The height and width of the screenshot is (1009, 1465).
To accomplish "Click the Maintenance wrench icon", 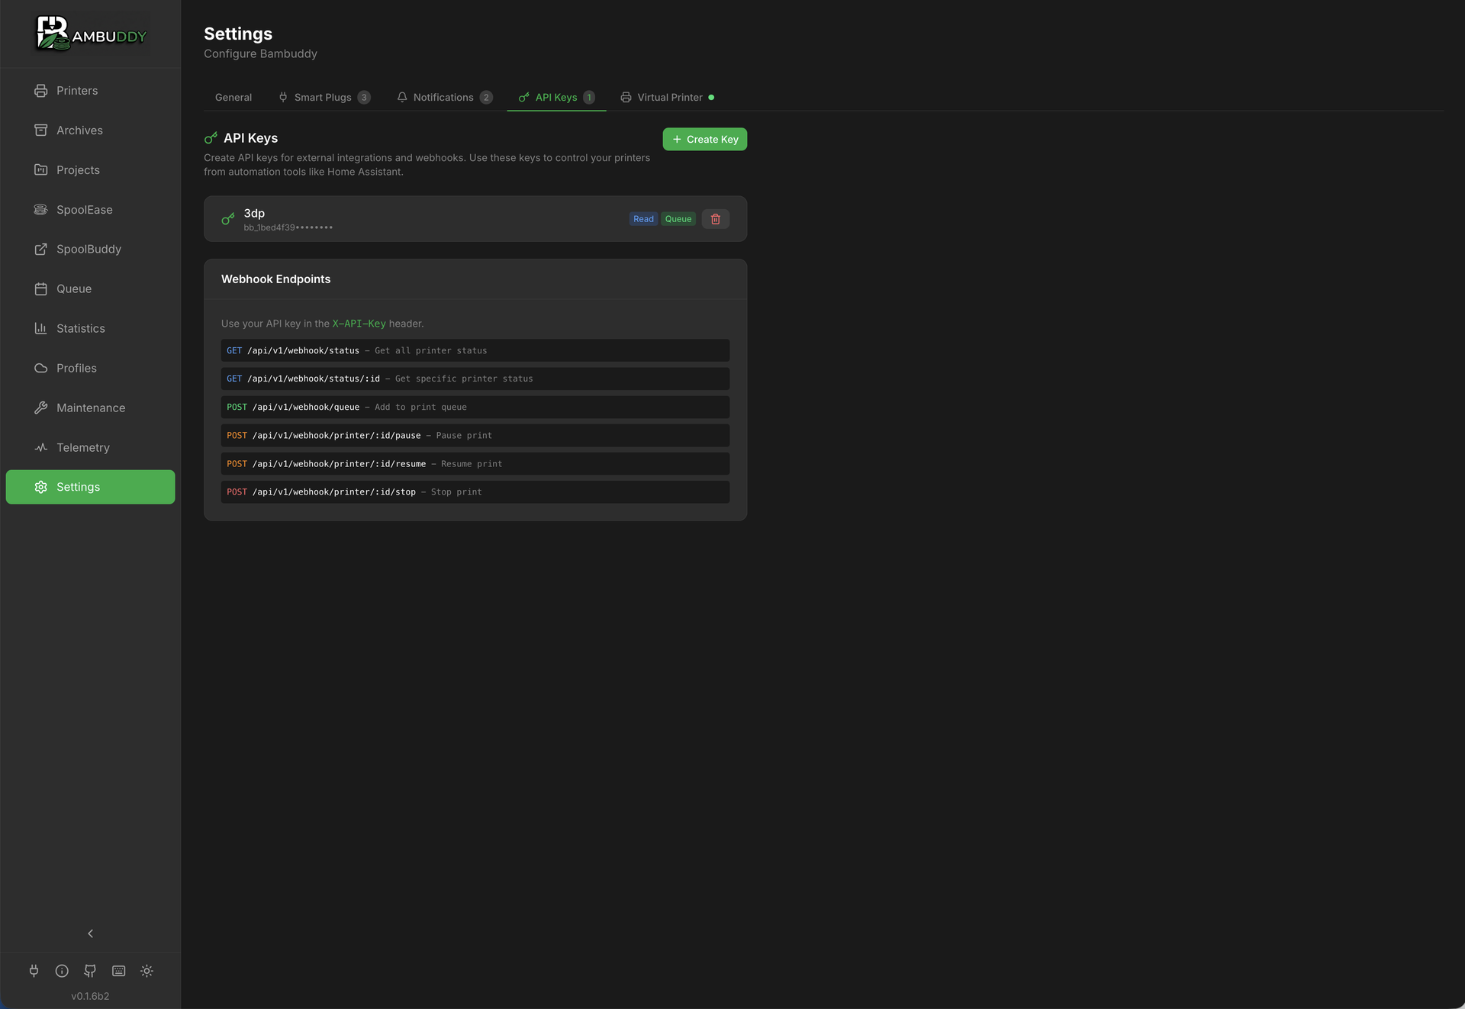I will [41, 408].
